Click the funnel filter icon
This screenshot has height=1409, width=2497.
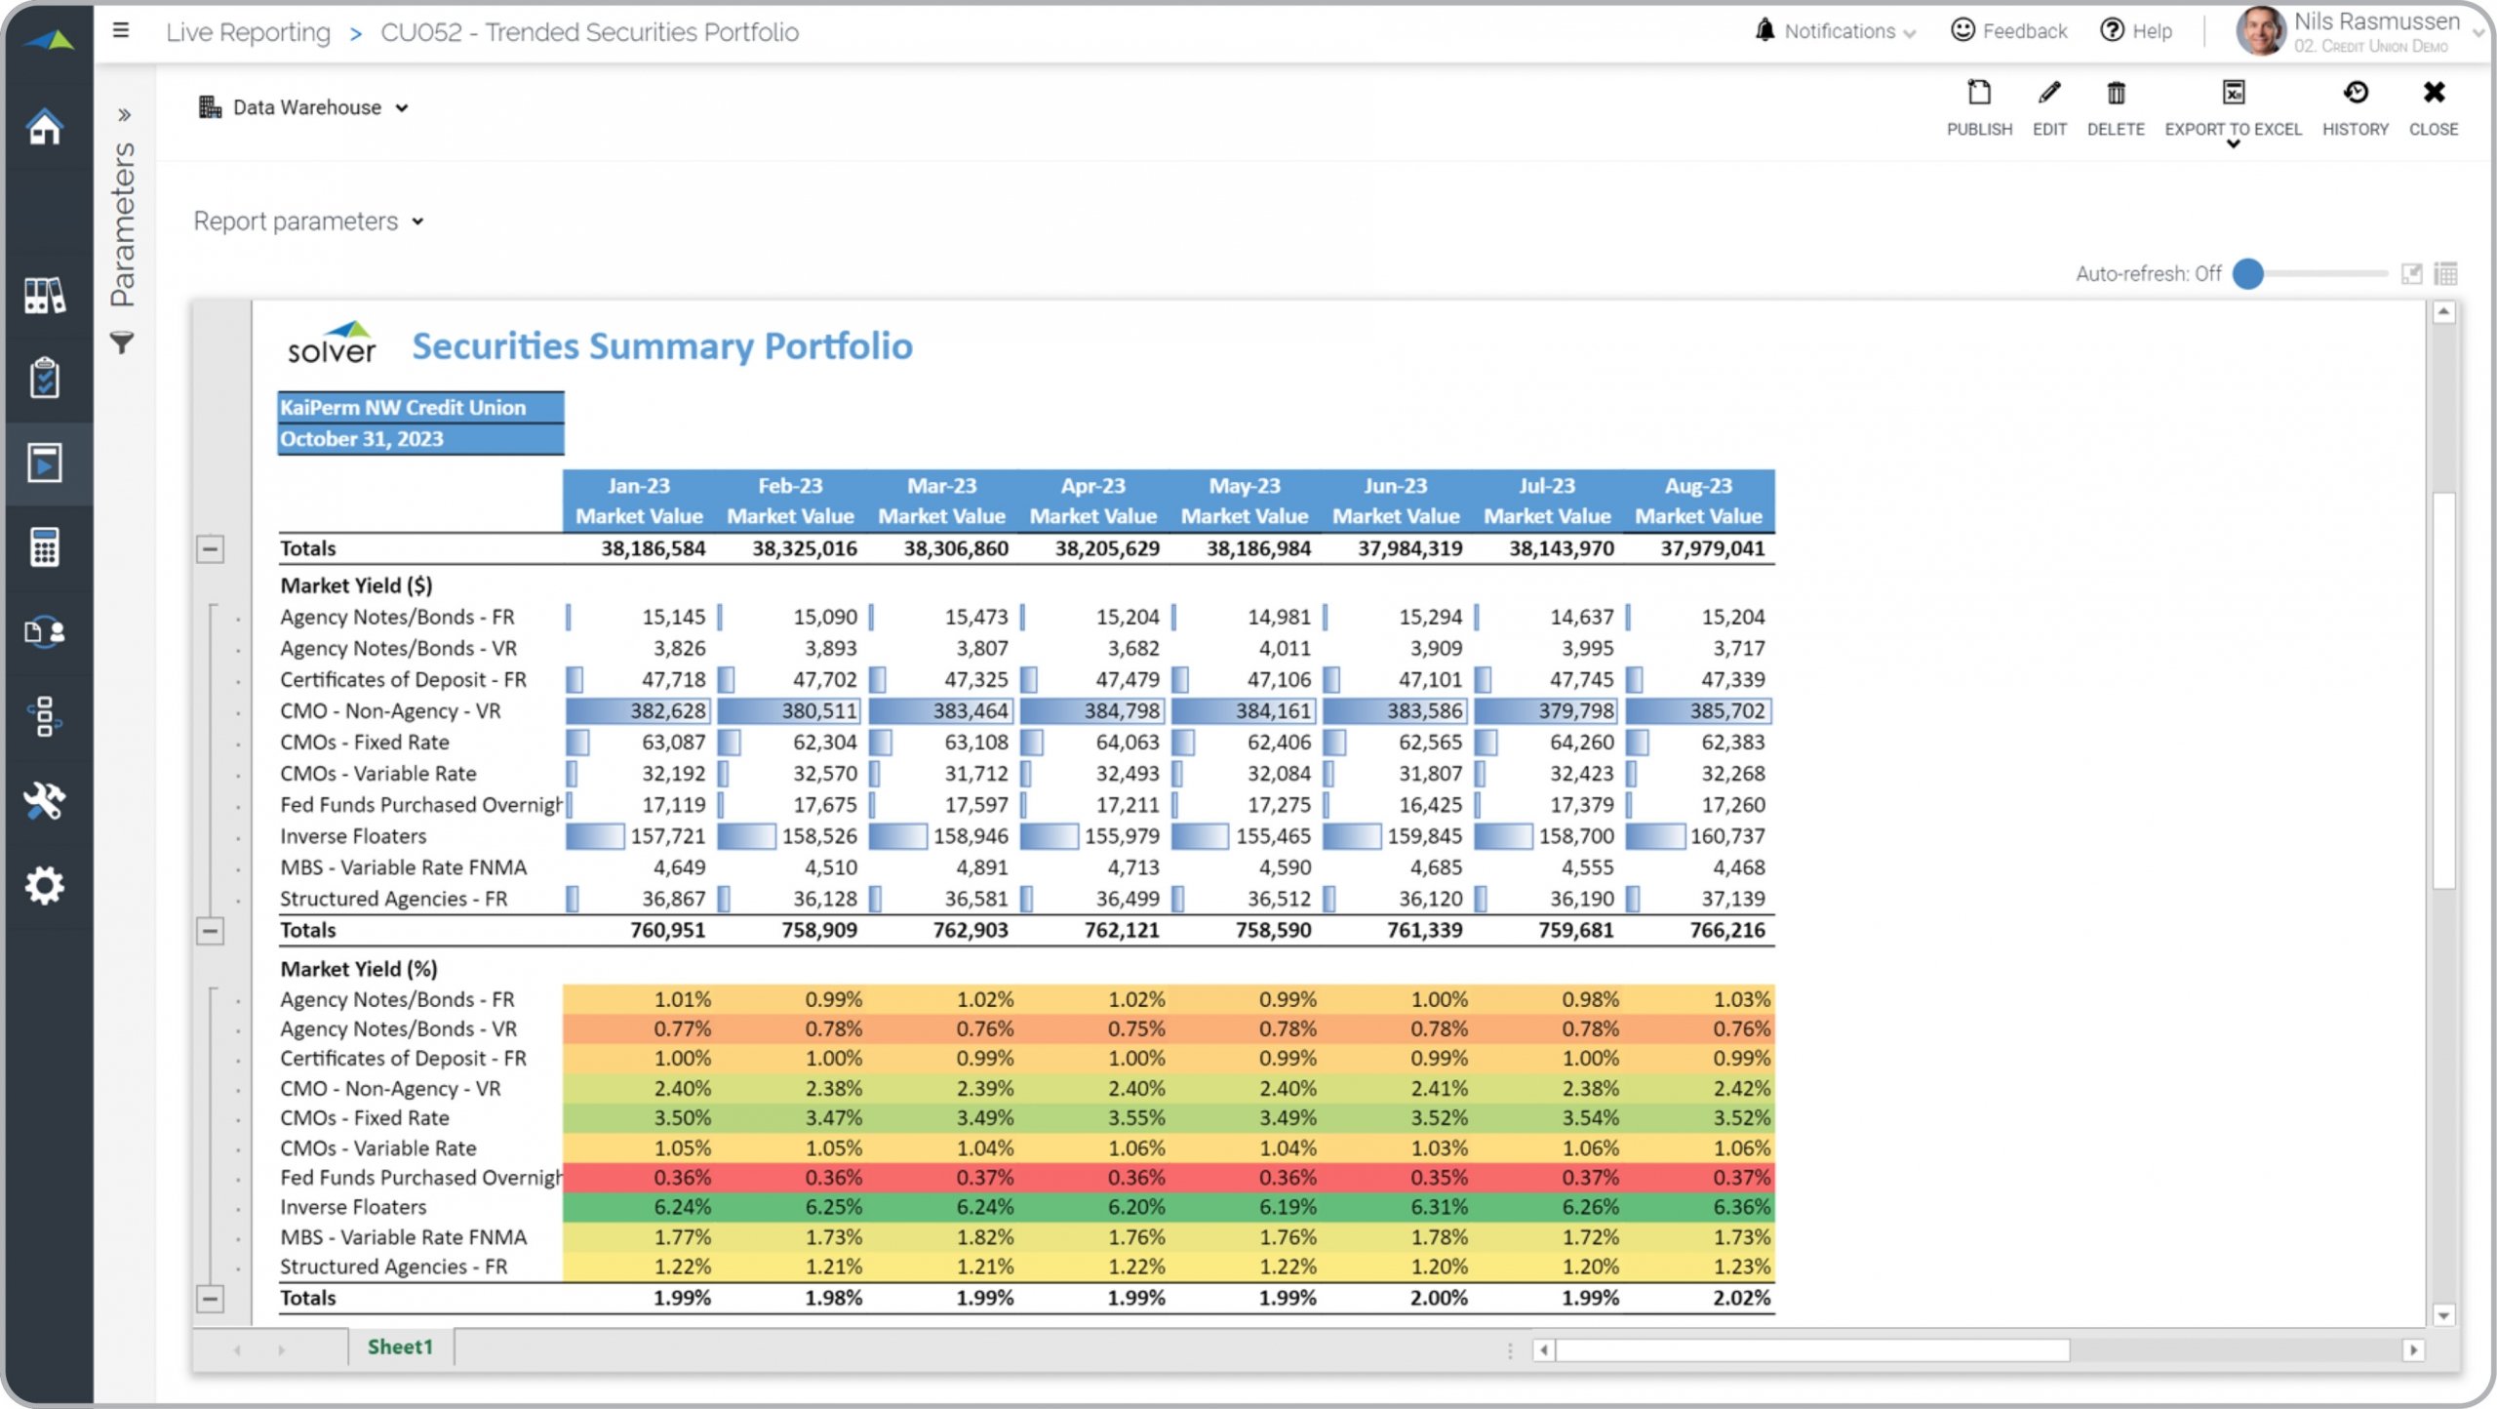tap(122, 342)
